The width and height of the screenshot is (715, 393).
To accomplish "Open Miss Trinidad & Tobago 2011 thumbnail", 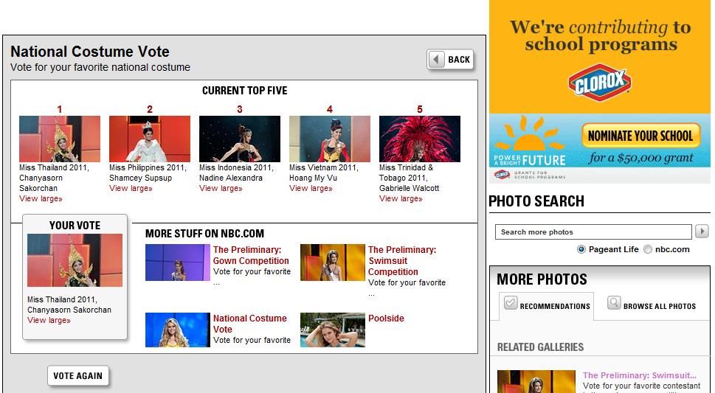I will 420,139.
